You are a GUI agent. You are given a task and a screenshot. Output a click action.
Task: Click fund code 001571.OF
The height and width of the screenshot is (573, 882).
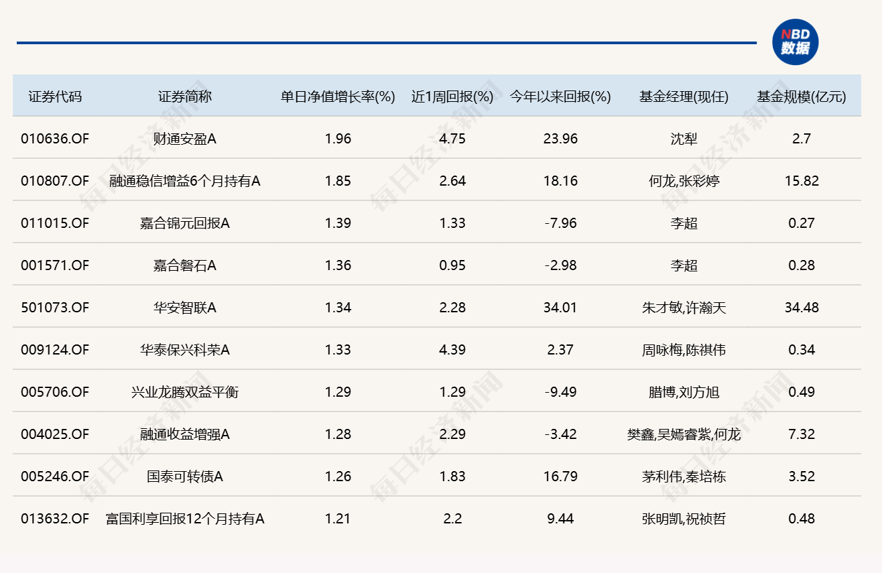55,265
